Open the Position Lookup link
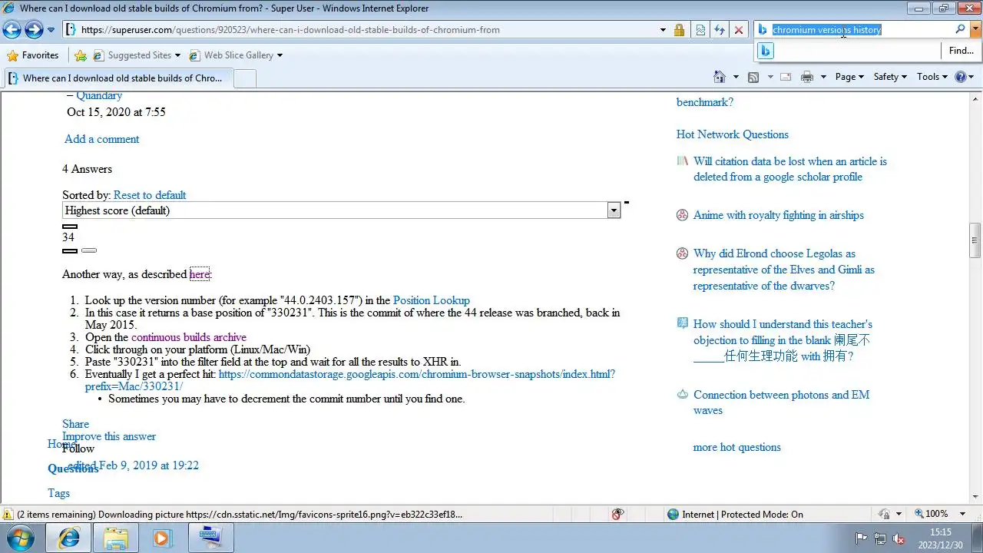This screenshot has width=983, height=553. click(432, 300)
